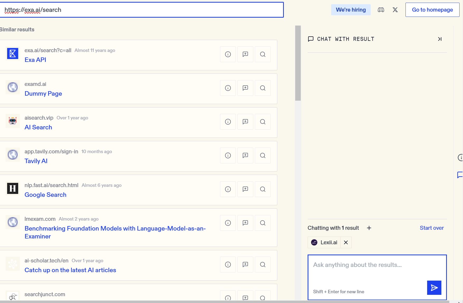Click the exa.ai/search URL search box
Viewport: 463px width, 303px height.
click(x=142, y=10)
